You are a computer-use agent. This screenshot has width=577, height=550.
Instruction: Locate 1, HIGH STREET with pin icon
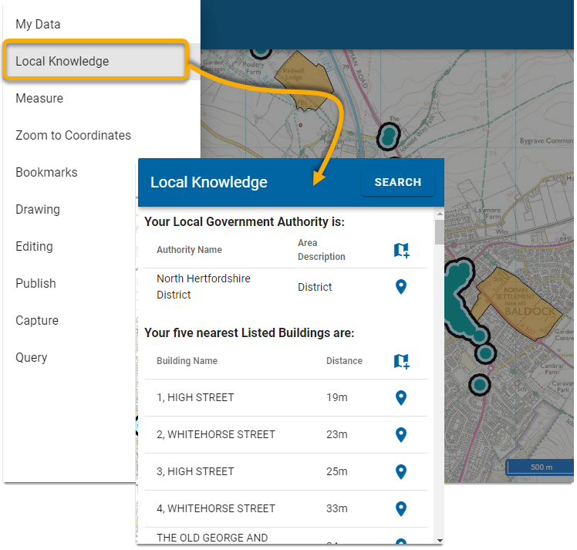(x=400, y=398)
